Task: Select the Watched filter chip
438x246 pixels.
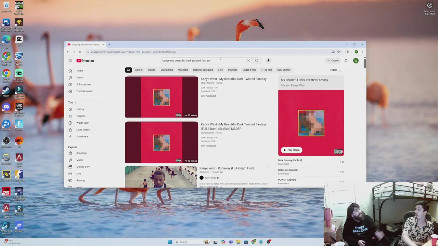Action: 183,70
